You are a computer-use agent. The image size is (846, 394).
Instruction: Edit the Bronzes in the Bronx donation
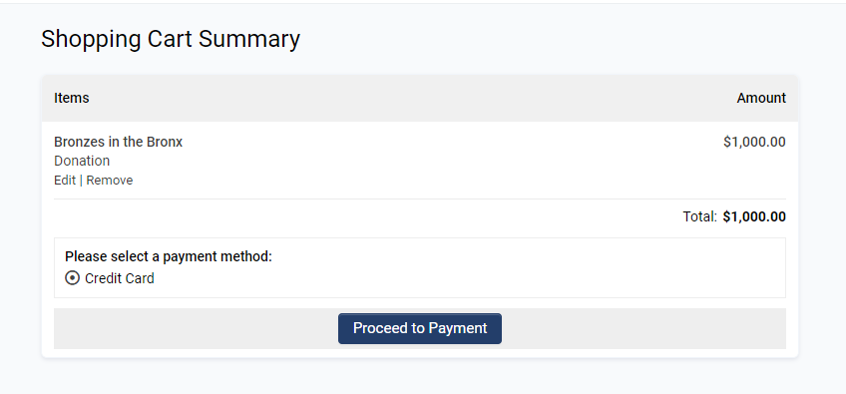tap(65, 181)
